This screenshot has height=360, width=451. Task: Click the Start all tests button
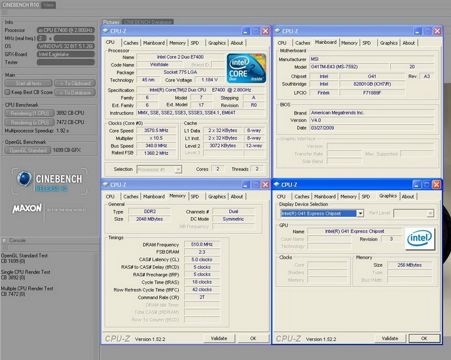coord(29,83)
